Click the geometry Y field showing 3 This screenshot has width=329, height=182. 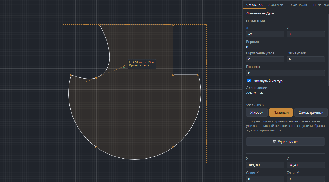tap(306, 34)
